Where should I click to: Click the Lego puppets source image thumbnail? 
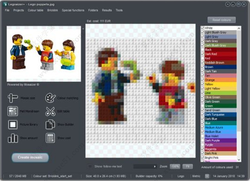44,54
